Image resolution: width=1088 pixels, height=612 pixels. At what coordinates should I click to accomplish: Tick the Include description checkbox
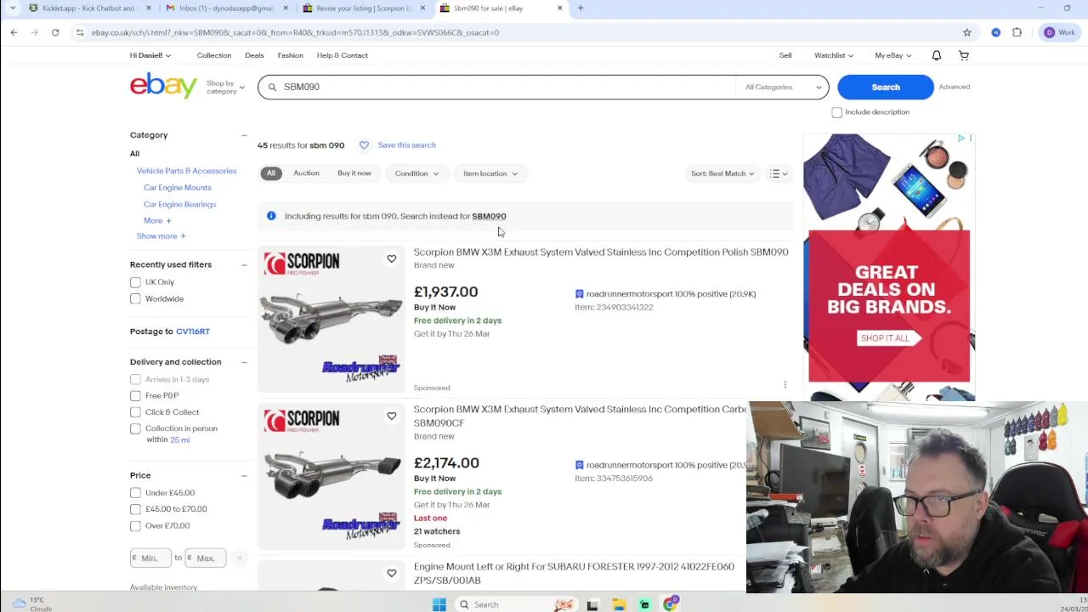pyautogui.click(x=836, y=112)
